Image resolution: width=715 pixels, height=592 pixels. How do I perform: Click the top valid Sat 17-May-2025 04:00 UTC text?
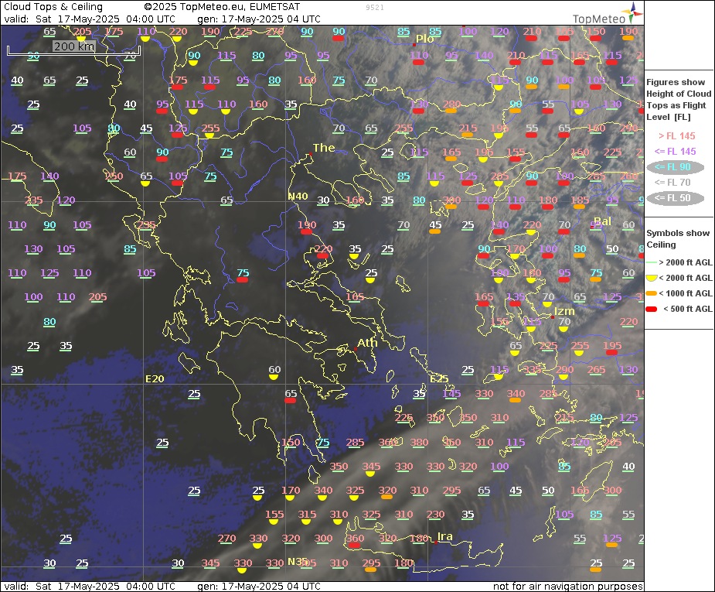[90, 19]
